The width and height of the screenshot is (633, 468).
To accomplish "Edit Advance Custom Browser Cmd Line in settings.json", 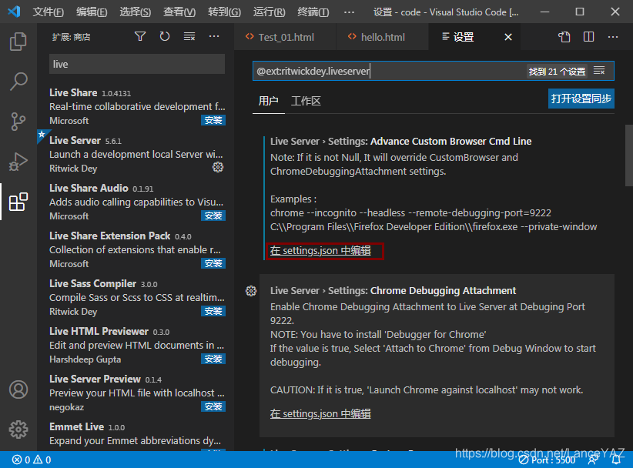I will click(x=320, y=251).
